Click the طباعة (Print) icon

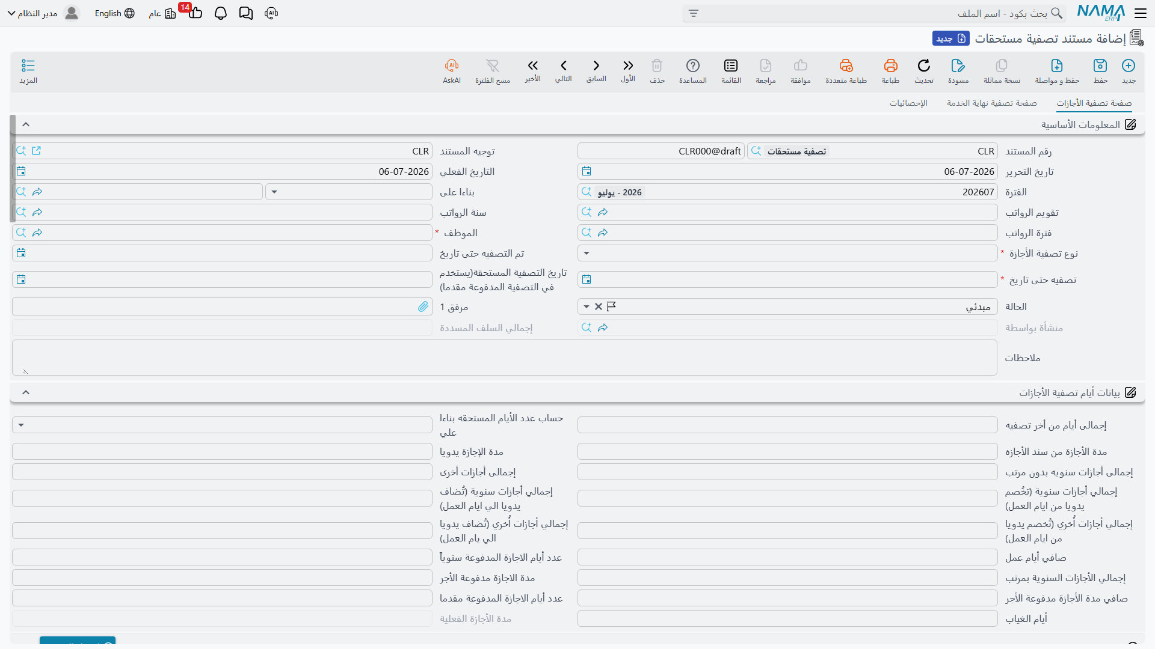[890, 66]
